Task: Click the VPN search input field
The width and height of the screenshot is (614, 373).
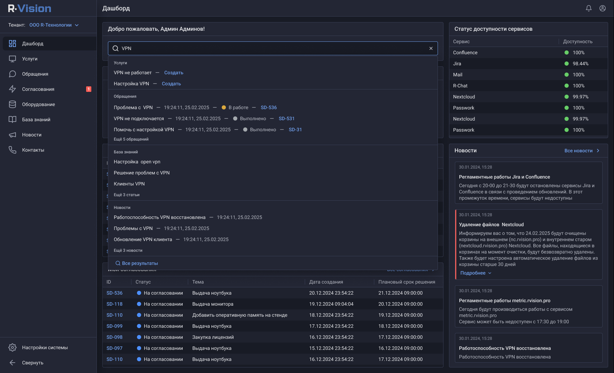Action: pyautogui.click(x=273, y=48)
